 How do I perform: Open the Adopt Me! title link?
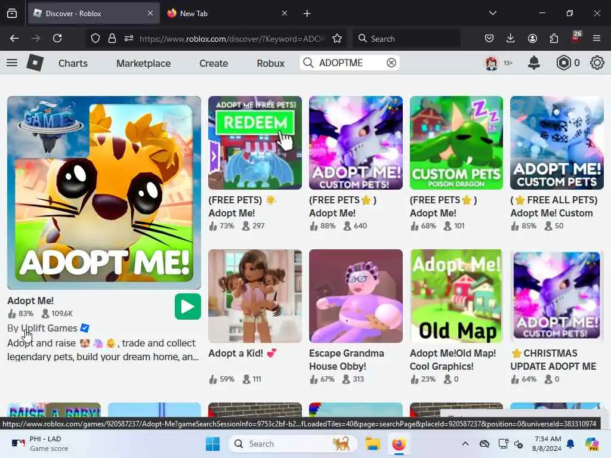[x=30, y=301]
